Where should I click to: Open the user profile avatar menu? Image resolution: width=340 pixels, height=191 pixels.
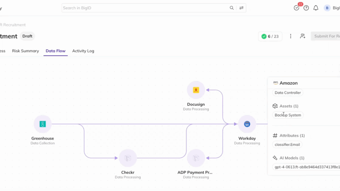coord(327,8)
